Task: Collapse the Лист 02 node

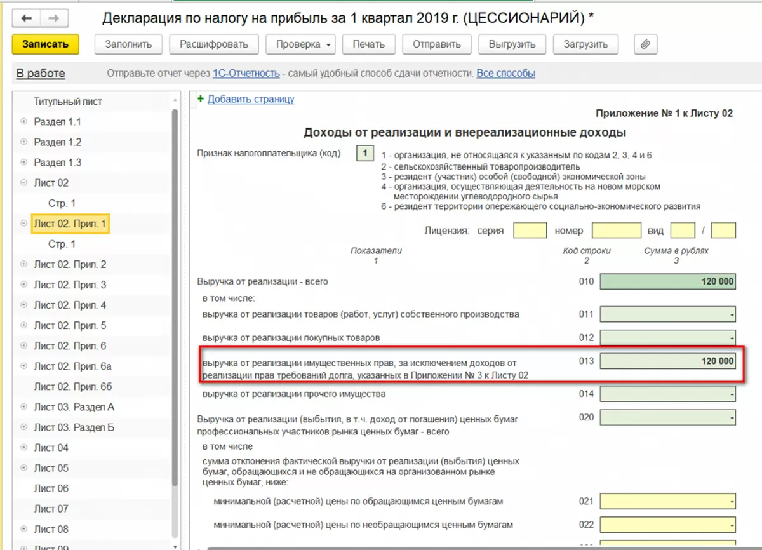Action: click(x=24, y=183)
